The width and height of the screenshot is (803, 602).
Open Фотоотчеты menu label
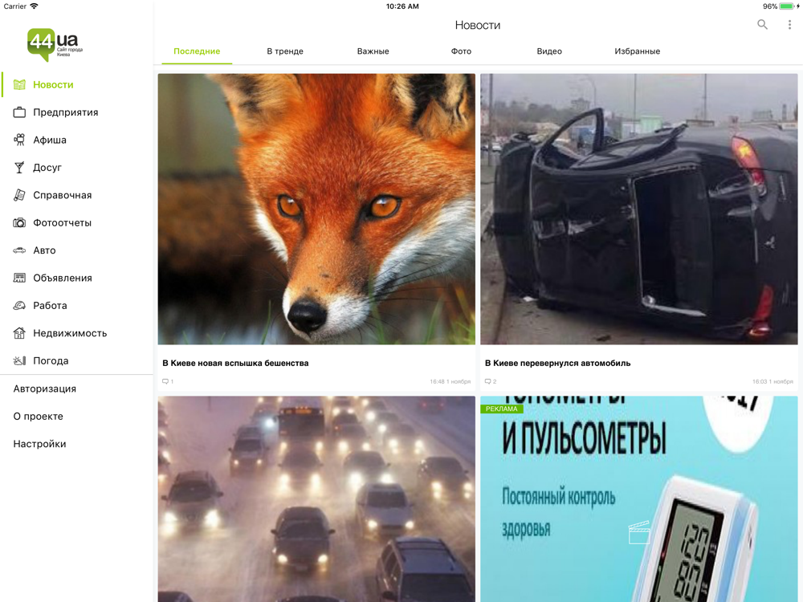coord(62,222)
